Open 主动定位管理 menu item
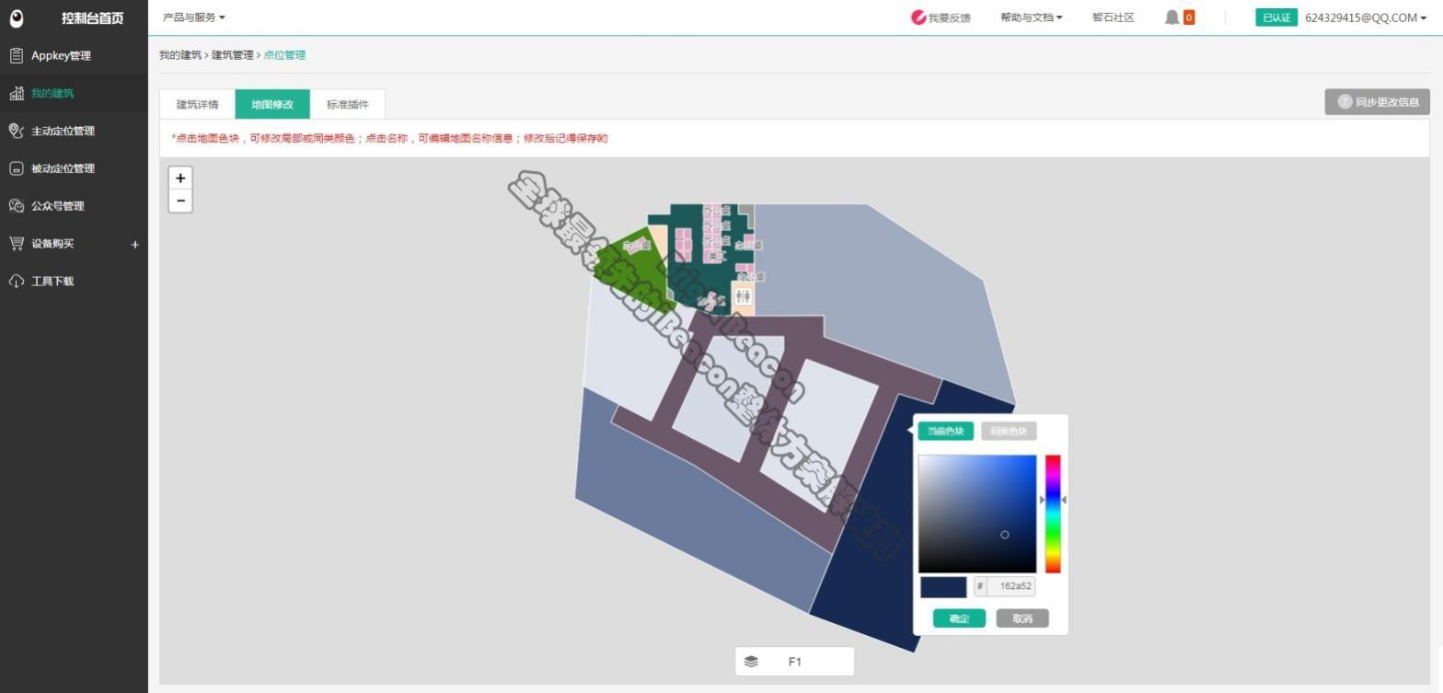The height and width of the screenshot is (693, 1443). pyautogui.click(x=63, y=131)
